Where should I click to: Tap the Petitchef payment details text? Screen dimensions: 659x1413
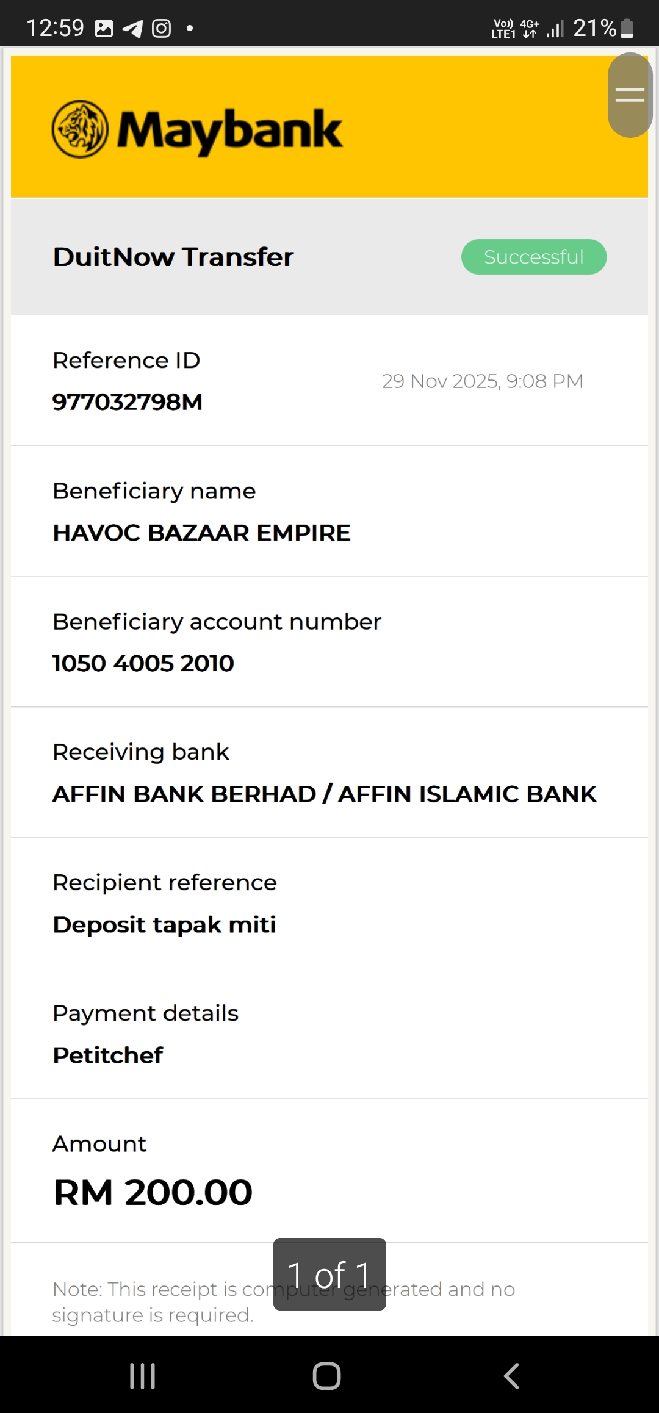click(x=108, y=1055)
